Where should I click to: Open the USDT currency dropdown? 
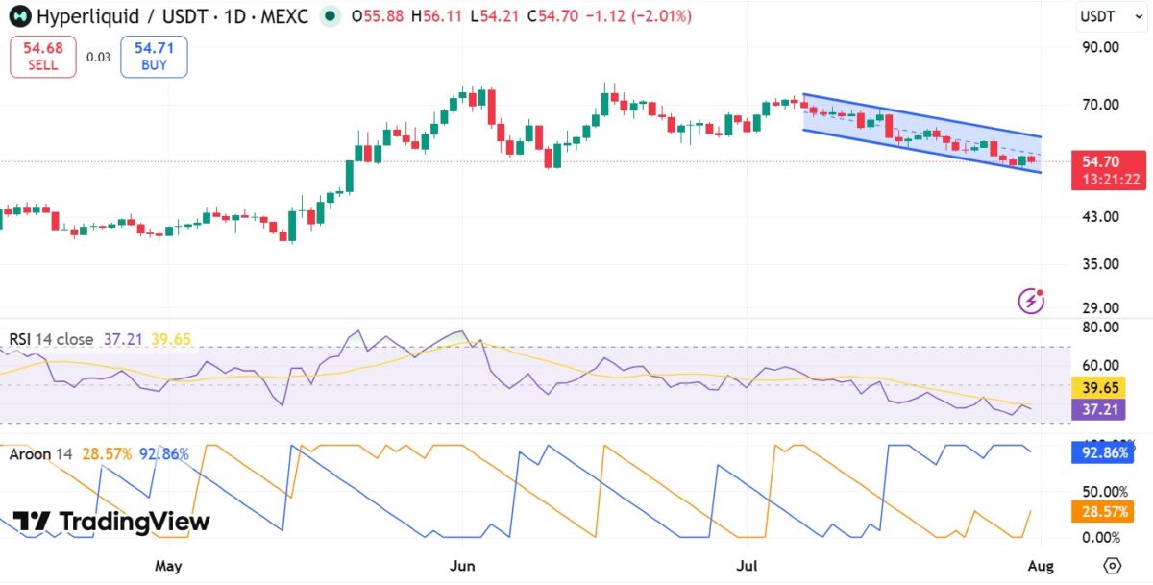[x=1104, y=16]
